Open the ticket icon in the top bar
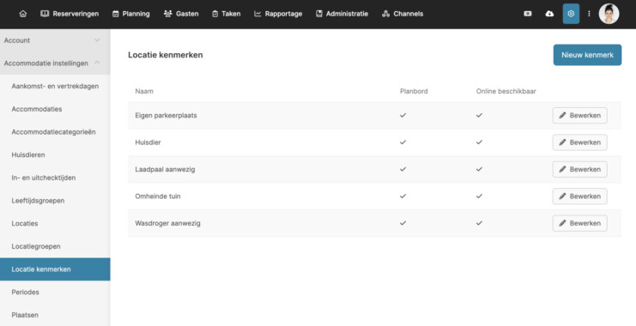 tap(527, 14)
